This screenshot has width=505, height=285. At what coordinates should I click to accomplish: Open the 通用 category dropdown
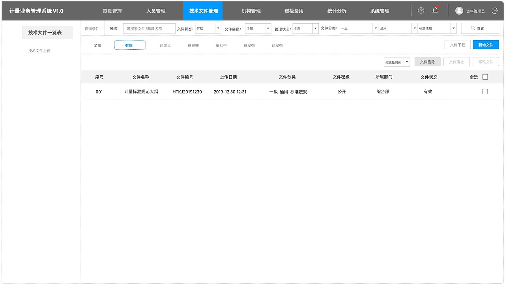[x=398, y=28]
